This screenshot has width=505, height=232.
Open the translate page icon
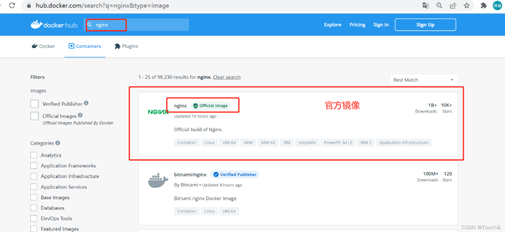coord(426,6)
